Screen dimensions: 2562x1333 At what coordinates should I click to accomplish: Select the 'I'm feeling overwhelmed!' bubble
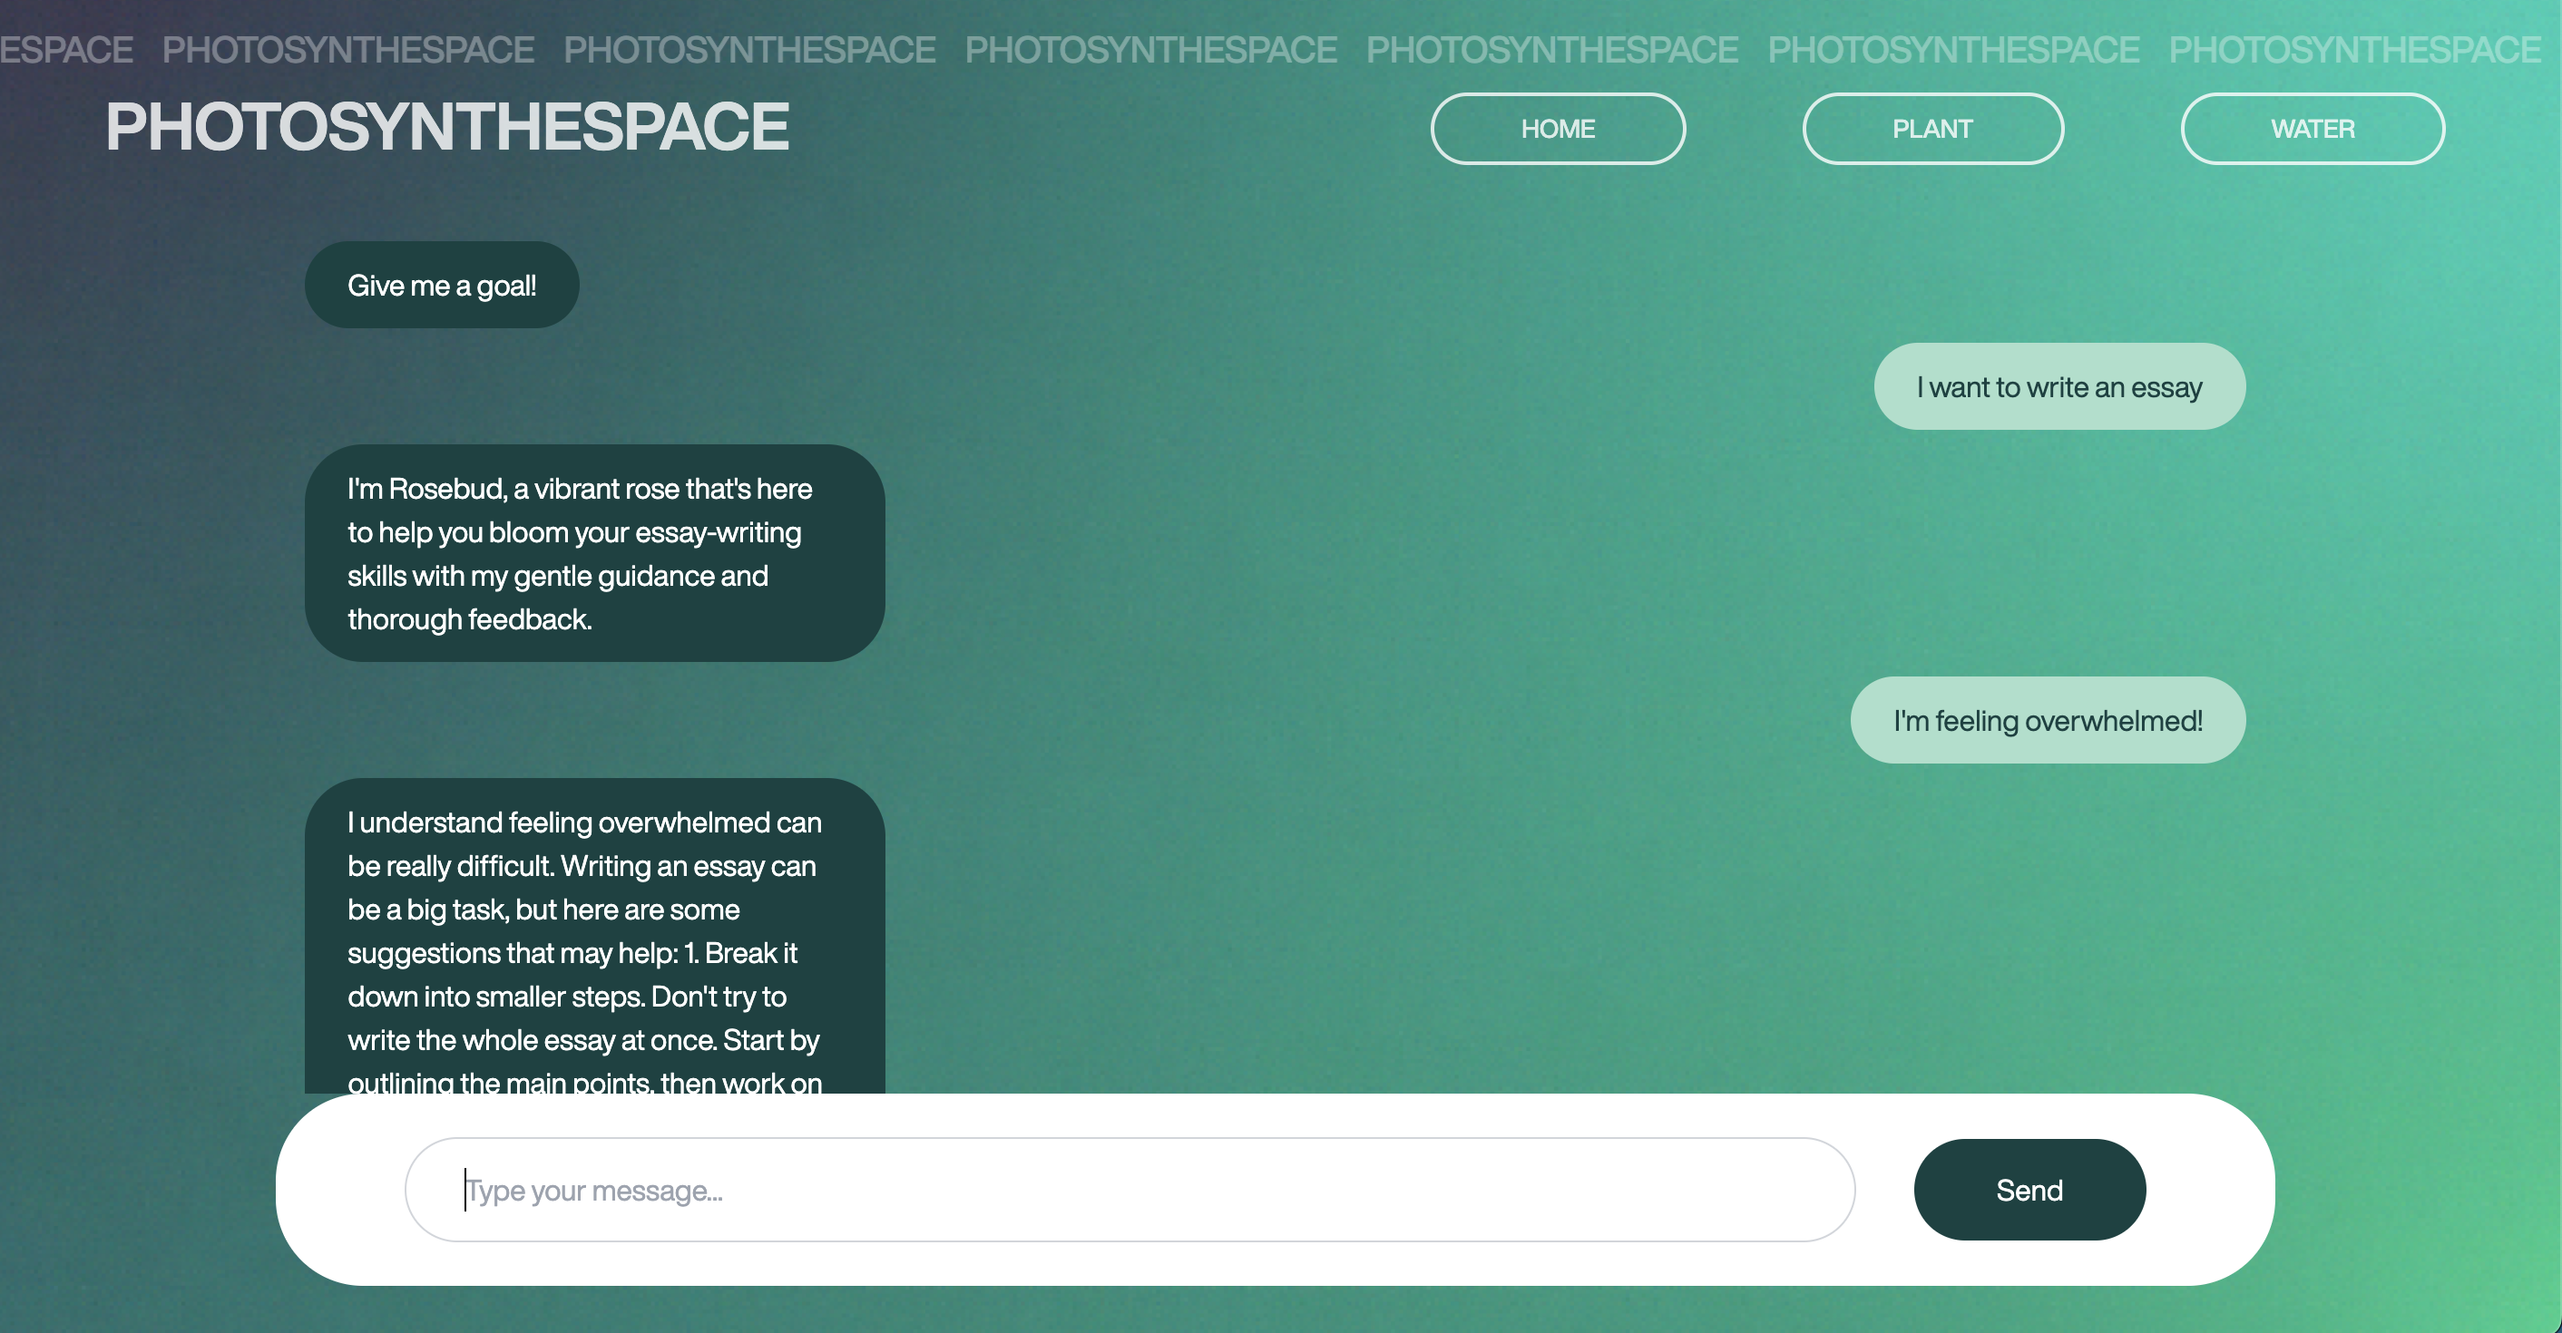2047,721
